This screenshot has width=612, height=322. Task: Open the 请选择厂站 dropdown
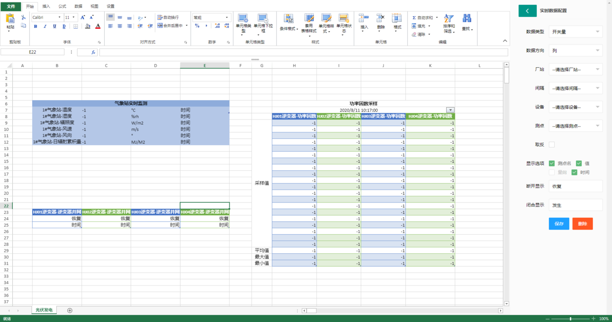[575, 70]
